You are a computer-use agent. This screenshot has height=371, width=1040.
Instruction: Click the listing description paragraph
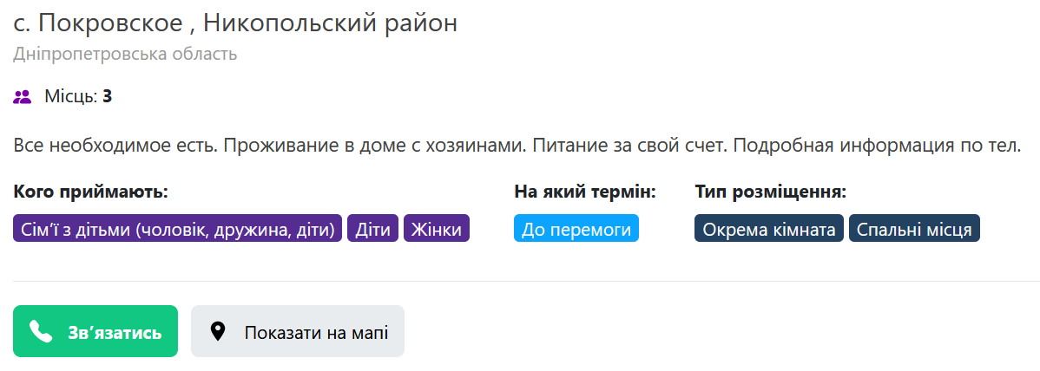pyautogui.click(x=517, y=145)
